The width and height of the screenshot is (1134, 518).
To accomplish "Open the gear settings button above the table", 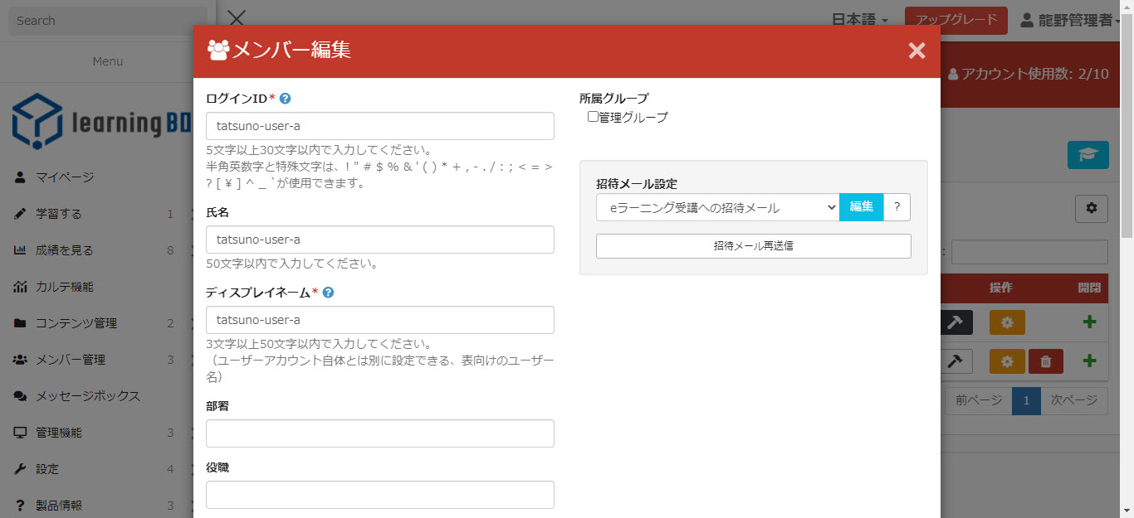I will [1091, 209].
